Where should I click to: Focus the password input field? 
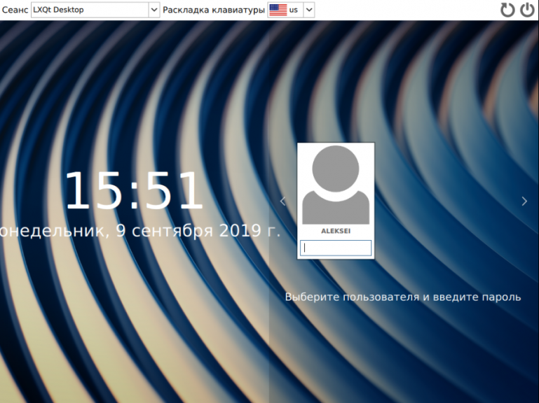[x=335, y=248]
